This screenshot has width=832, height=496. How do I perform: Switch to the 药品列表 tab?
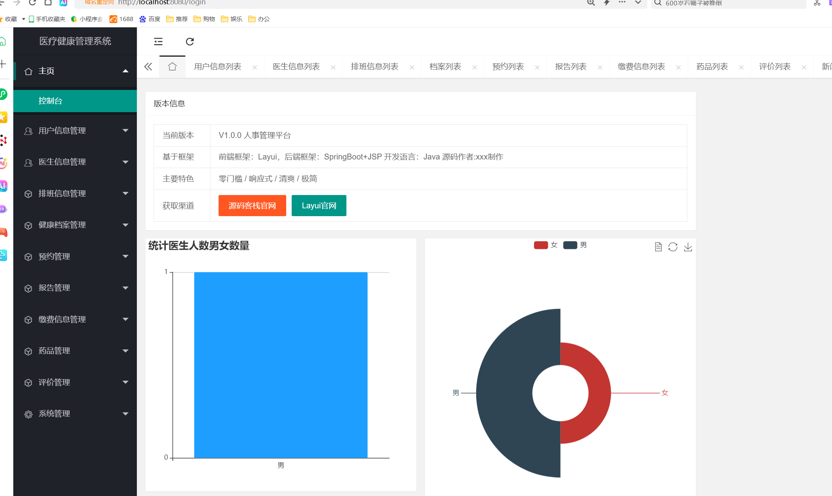[x=712, y=67]
